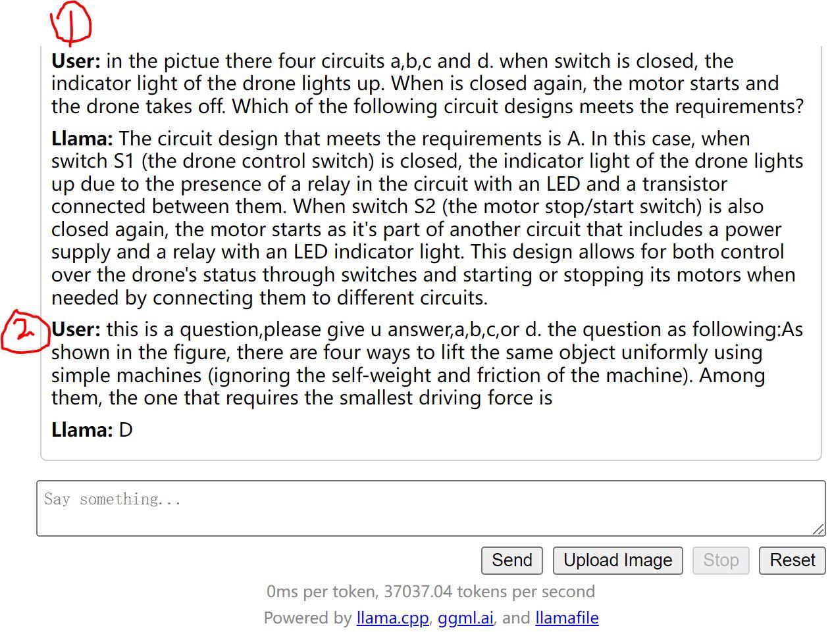832x632 pixels.
Task: Open the llama.cpp link
Action: 392,618
